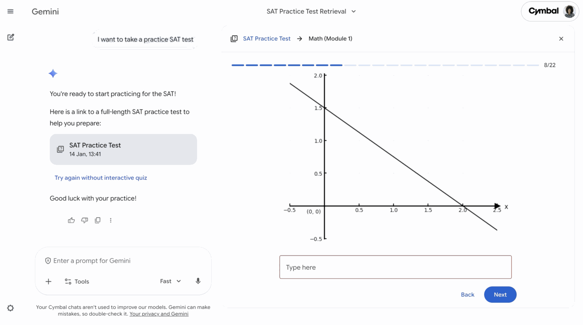Image resolution: width=583 pixels, height=325 pixels.
Task: Go to SAT Practice Test breadcrumb
Action: pos(267,39)
